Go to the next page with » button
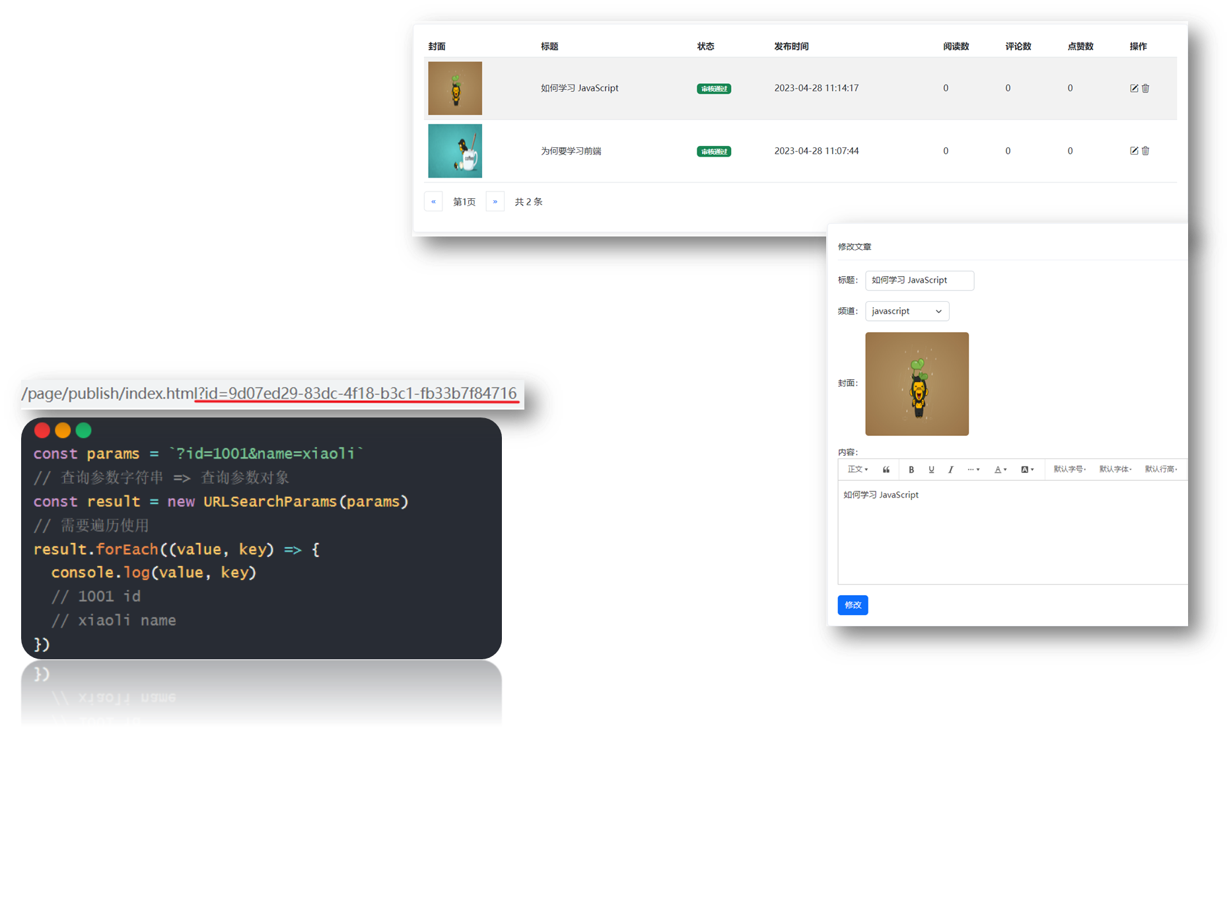 pyautogui.click(x=495, y=201)
